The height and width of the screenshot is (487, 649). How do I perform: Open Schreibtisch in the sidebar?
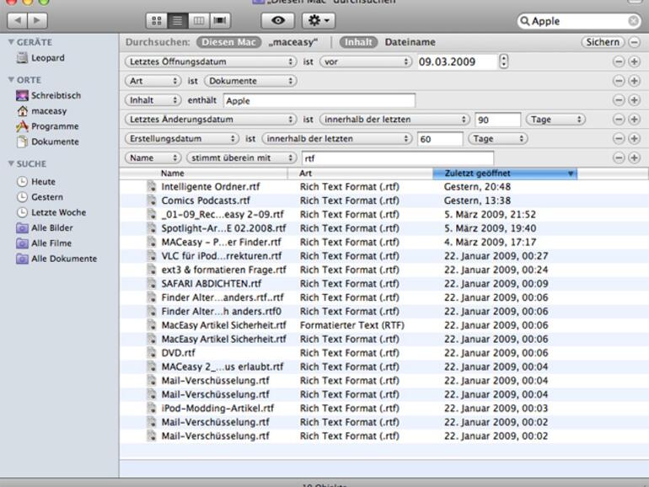coord(56,96)
